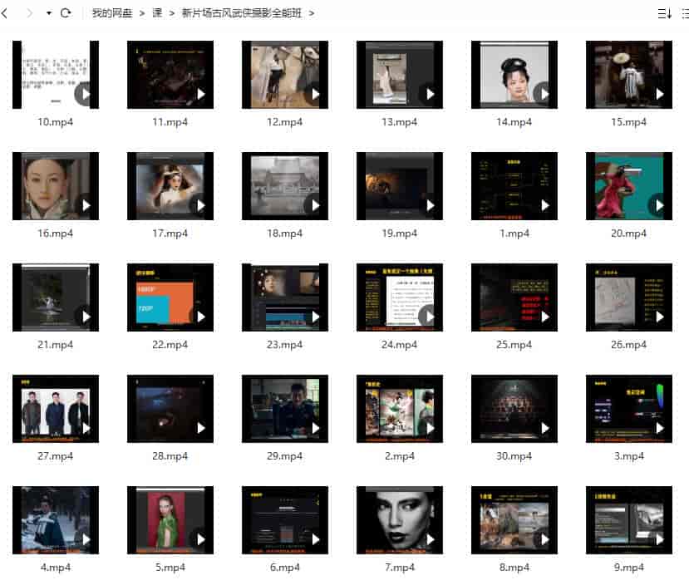Expand the chevron after 新片场古风武侠摄影全能班
Viewport: 689px width, 585px height.
coord(312,13)
